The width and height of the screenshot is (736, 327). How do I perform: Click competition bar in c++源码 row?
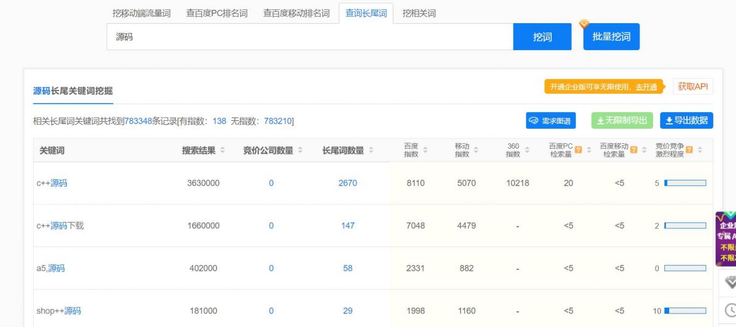click(x=685, y=183)
